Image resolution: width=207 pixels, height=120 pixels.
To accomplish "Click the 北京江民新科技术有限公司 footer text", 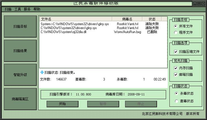I will (162, 114).
